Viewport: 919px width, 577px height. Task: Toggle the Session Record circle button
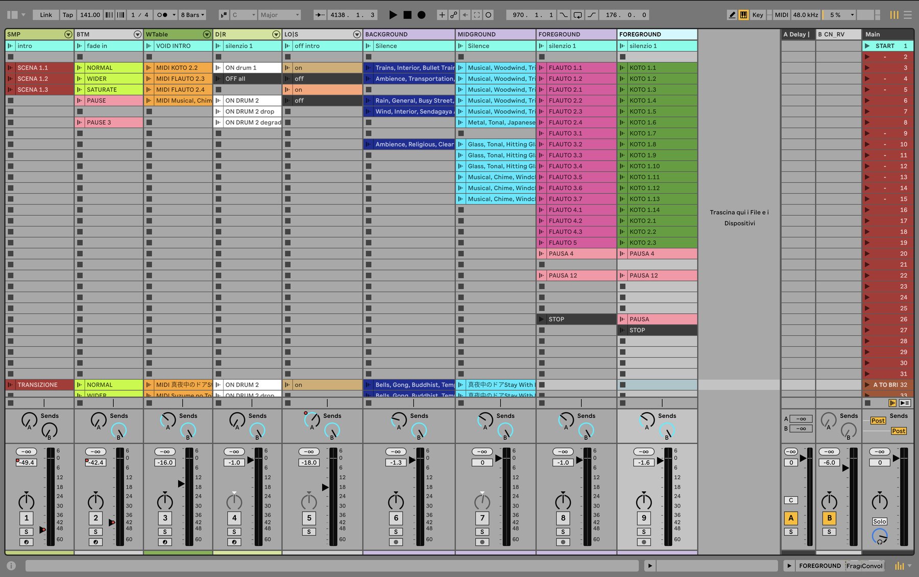pyautogui.click(x=489, y=15)
